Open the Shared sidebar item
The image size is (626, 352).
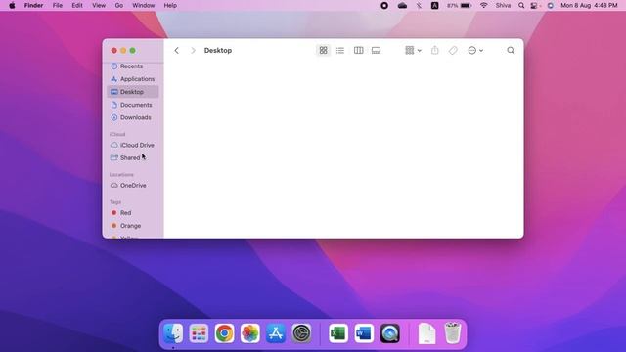click(133, 157)
